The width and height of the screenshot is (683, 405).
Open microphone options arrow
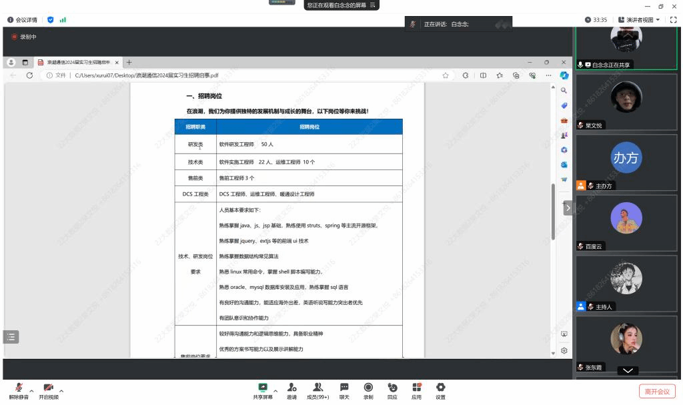[32, 391]
